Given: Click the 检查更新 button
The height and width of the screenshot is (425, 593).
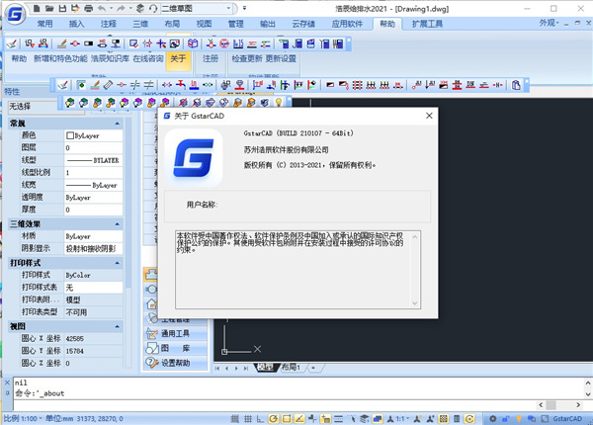Looking at the screenshot, I should pos(246,58).
